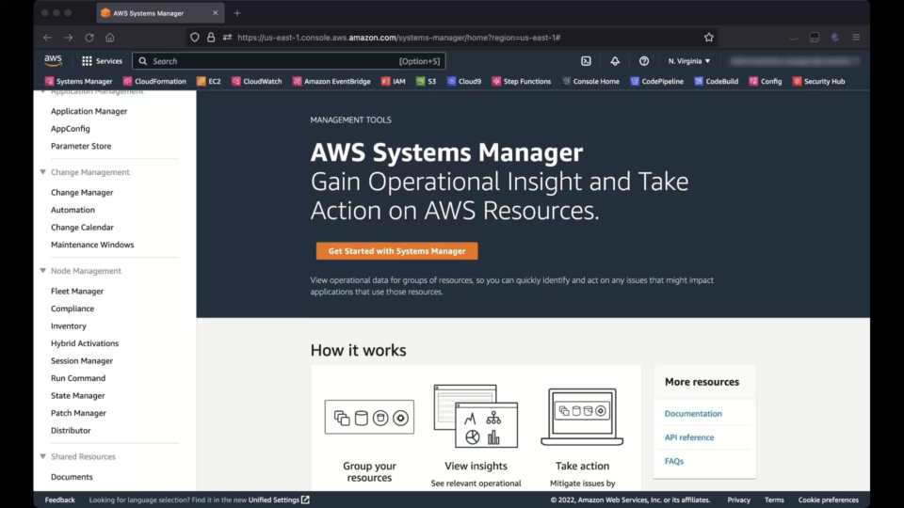Open the Console Home shortcut
904x508 pixels.
pyautogui.click(x=590, y=81)
